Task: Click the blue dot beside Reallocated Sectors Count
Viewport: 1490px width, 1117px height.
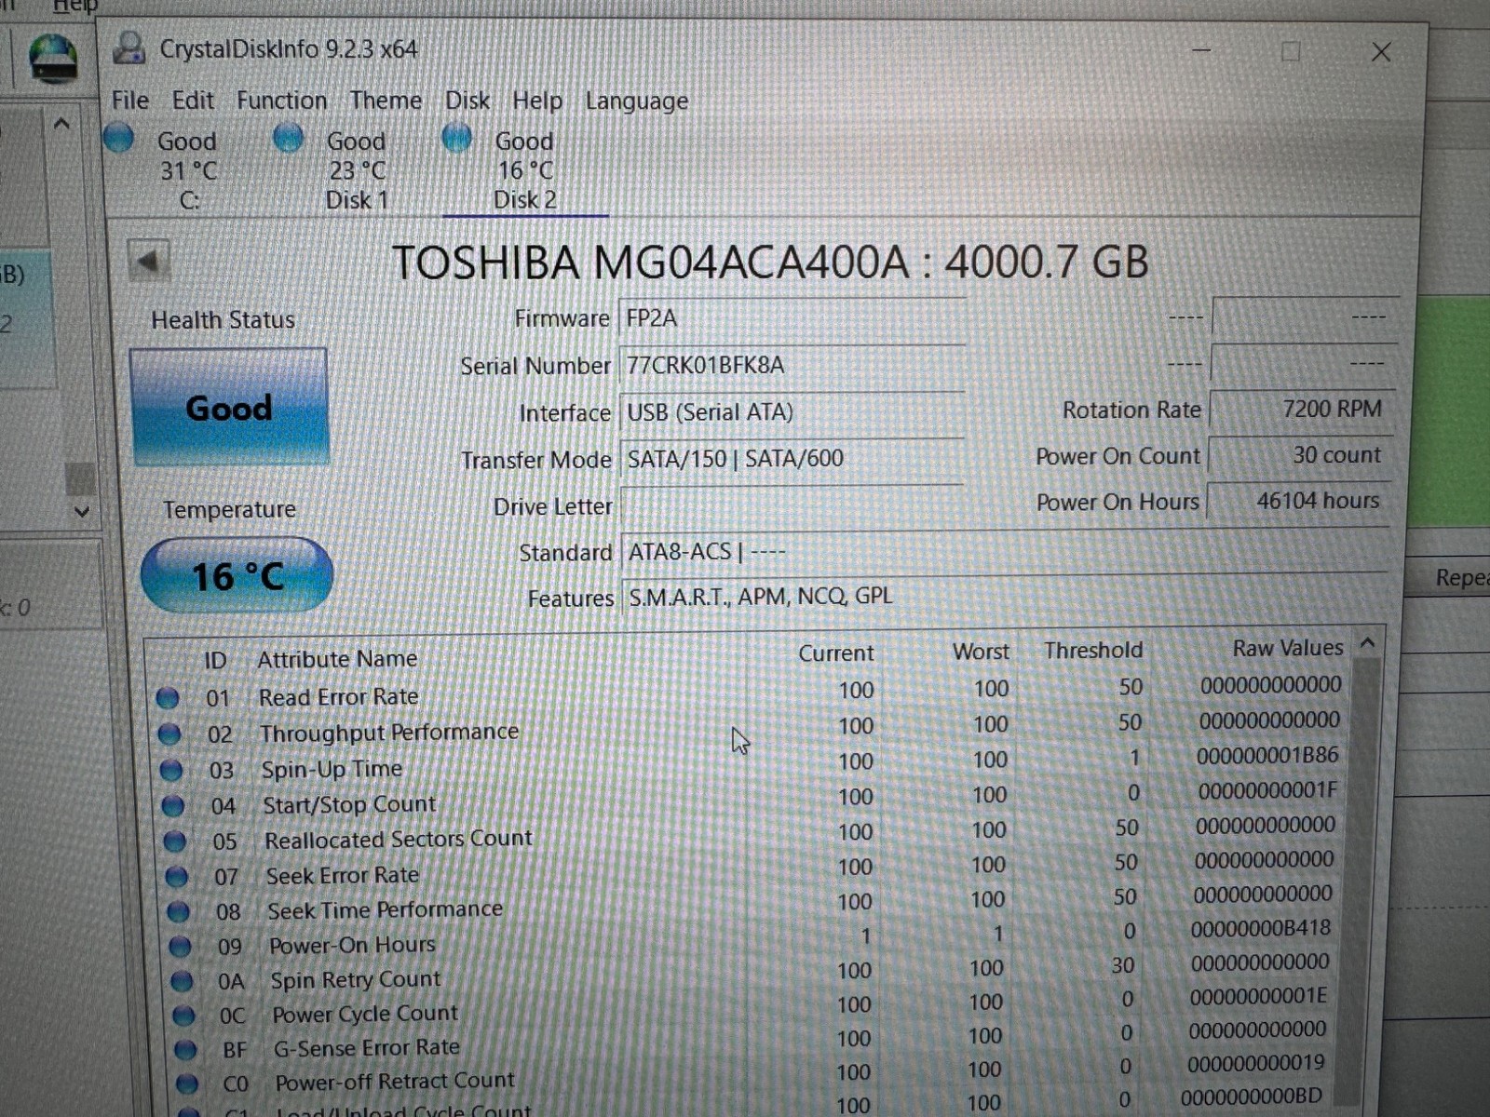Action: click(173, 841)
